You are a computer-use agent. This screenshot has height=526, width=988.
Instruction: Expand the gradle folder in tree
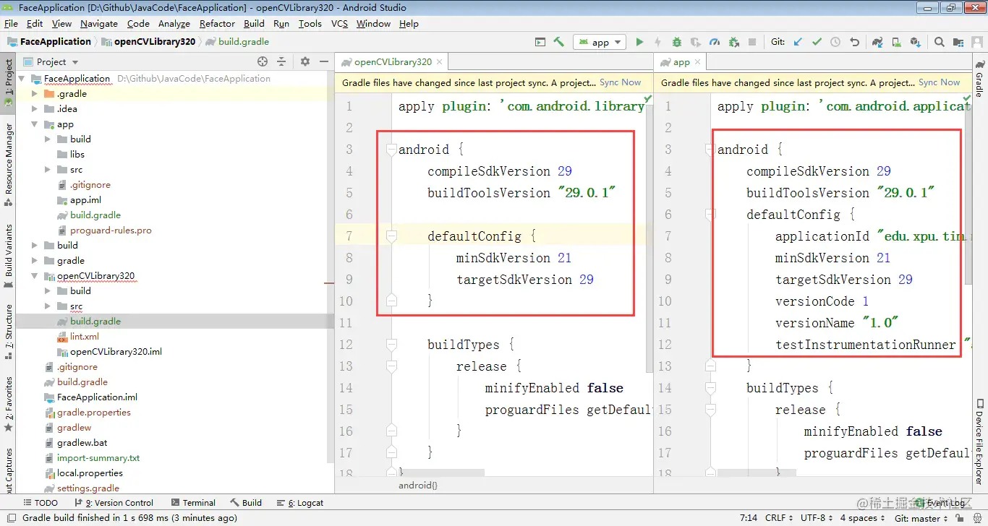click(x=34, y=261)
